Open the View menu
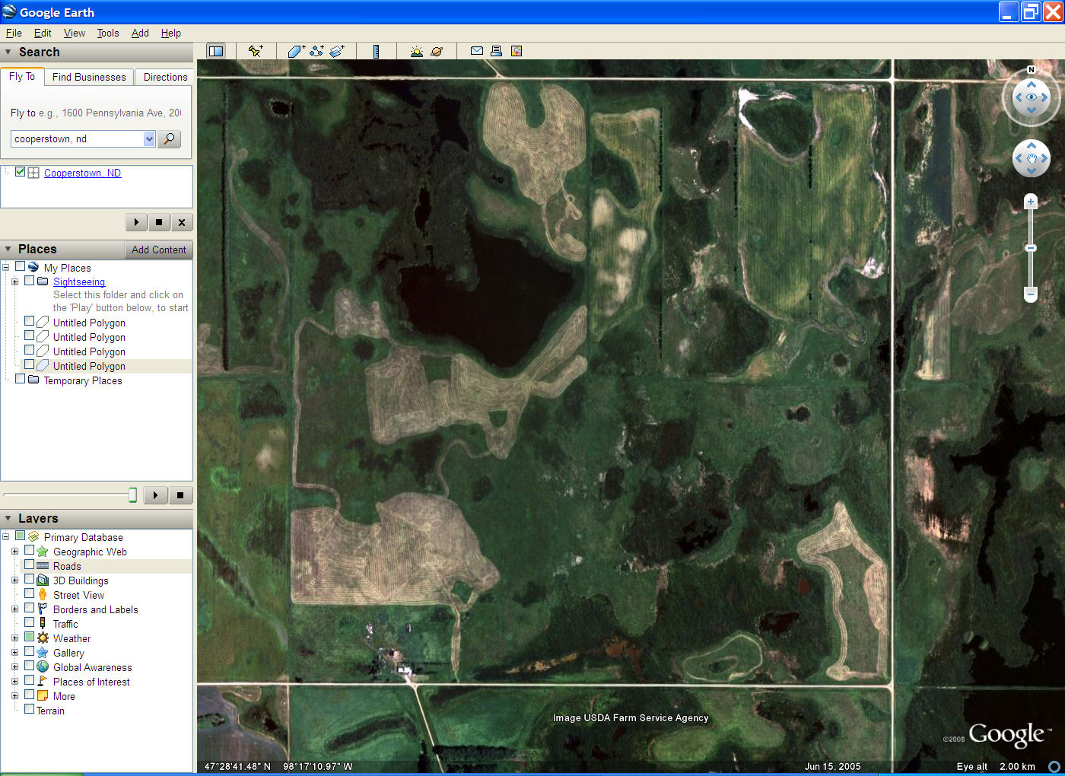1065x776 pixels. tap(75, 33)
